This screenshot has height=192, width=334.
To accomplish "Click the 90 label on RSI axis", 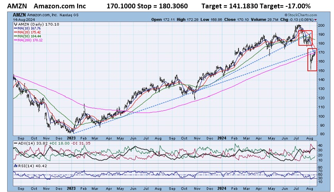I will click(320, 167).
